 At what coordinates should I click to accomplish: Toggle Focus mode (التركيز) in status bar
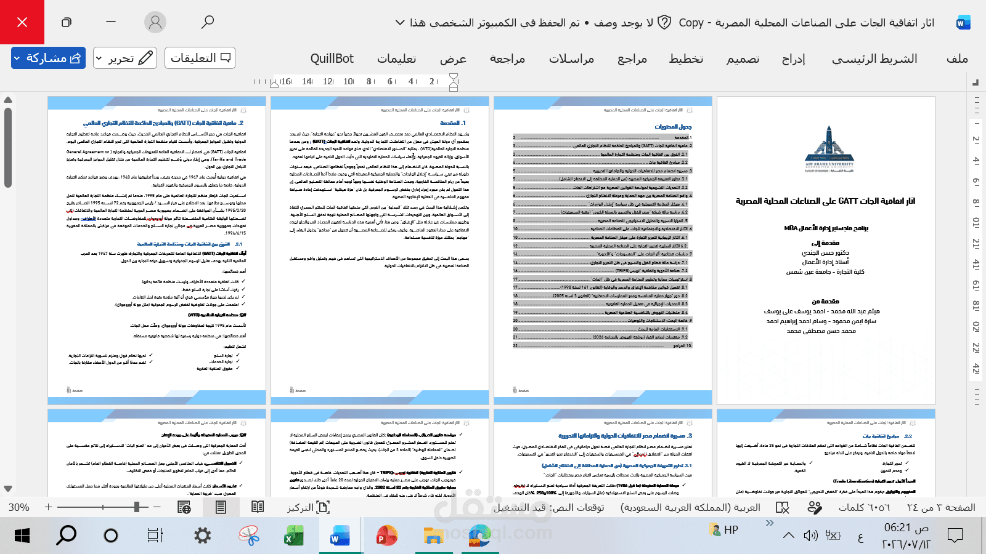click(x=308, y=507)
